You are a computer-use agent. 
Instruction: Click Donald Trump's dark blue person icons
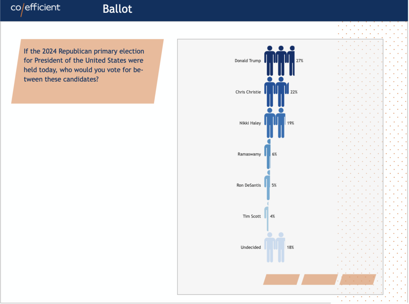(279, 60)
